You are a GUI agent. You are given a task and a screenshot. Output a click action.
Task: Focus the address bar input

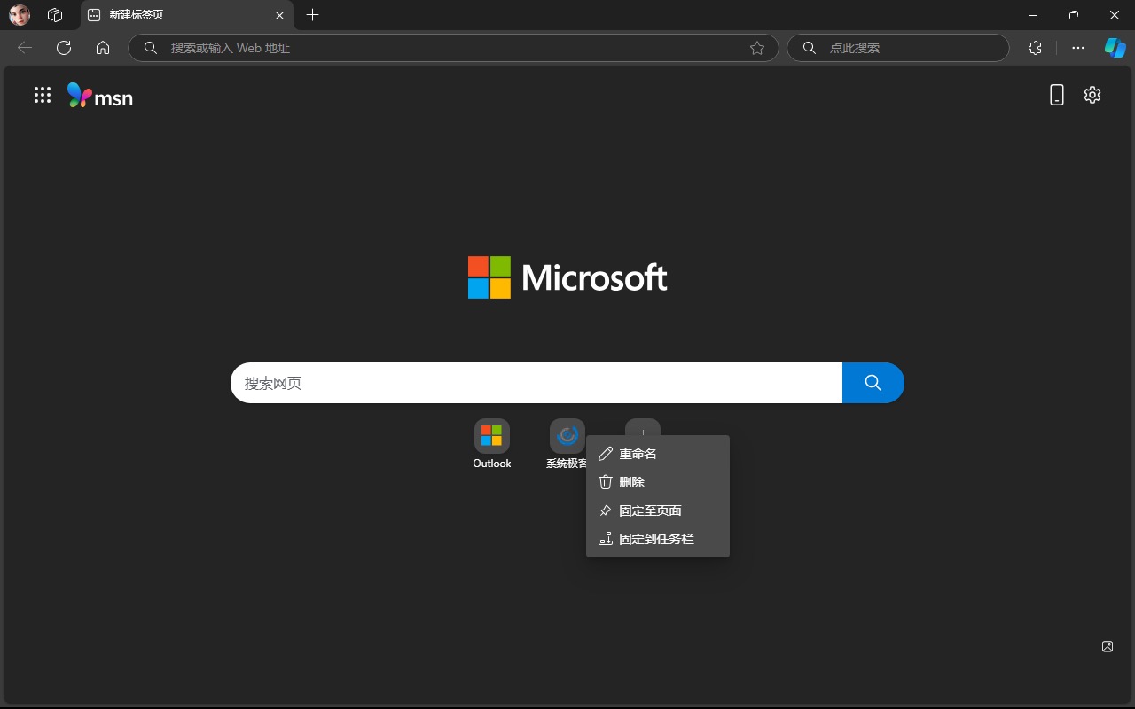(452, 48)
